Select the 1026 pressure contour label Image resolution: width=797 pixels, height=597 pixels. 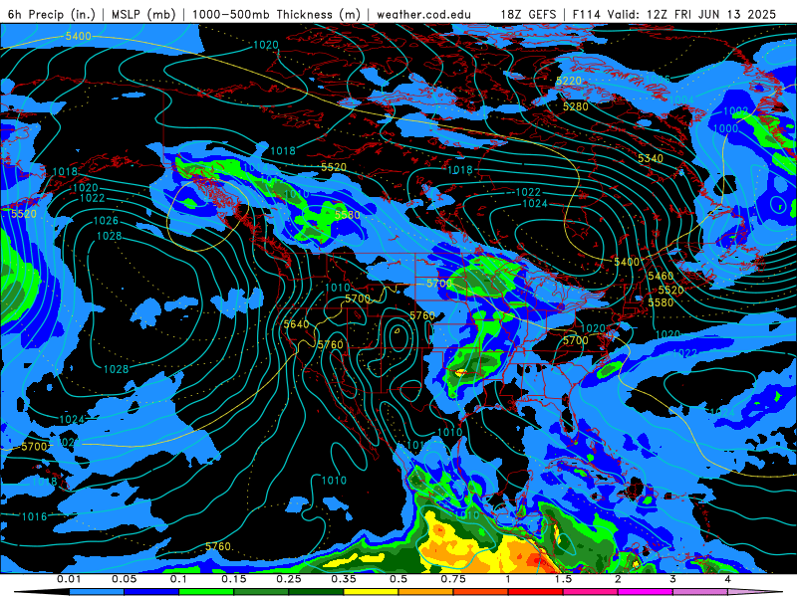pos(106,220)
